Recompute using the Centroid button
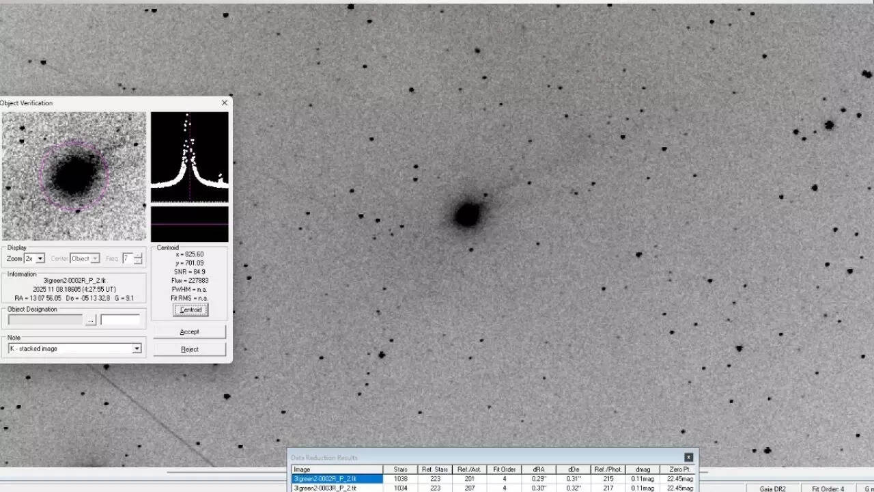874x492 pixels. point(190,310)
